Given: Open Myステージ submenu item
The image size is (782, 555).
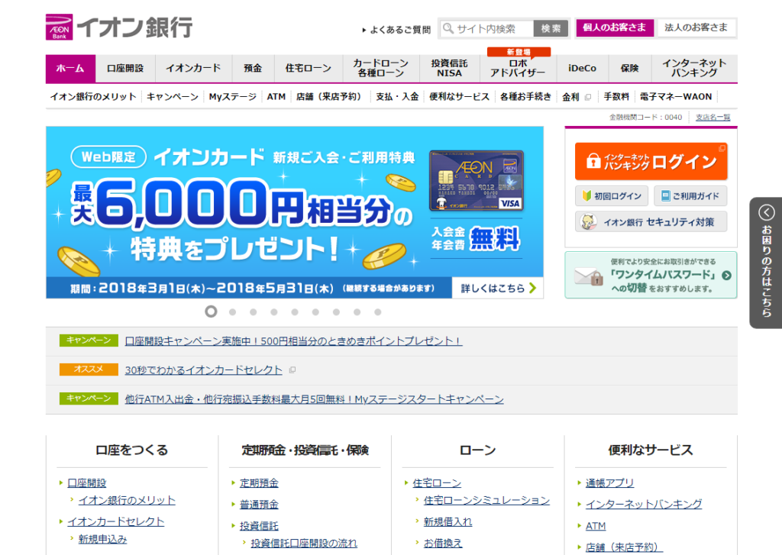Looking at the screenshot, I should click(232, 97).
